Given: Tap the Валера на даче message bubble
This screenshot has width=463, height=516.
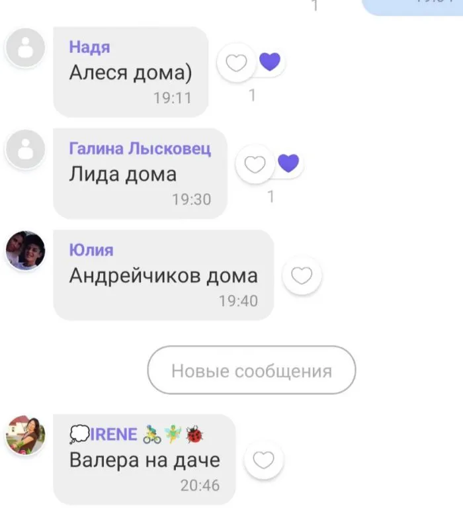Looking at the screenshot, I should pos(144,459).
